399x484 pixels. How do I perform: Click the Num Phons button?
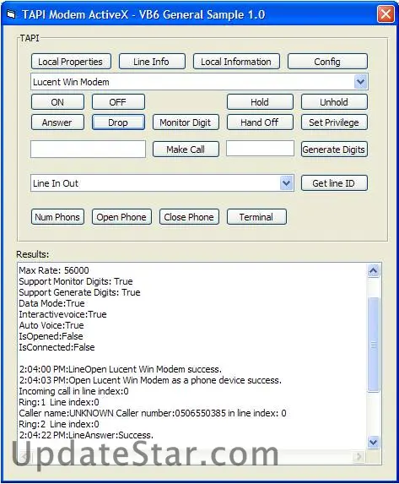57,217
